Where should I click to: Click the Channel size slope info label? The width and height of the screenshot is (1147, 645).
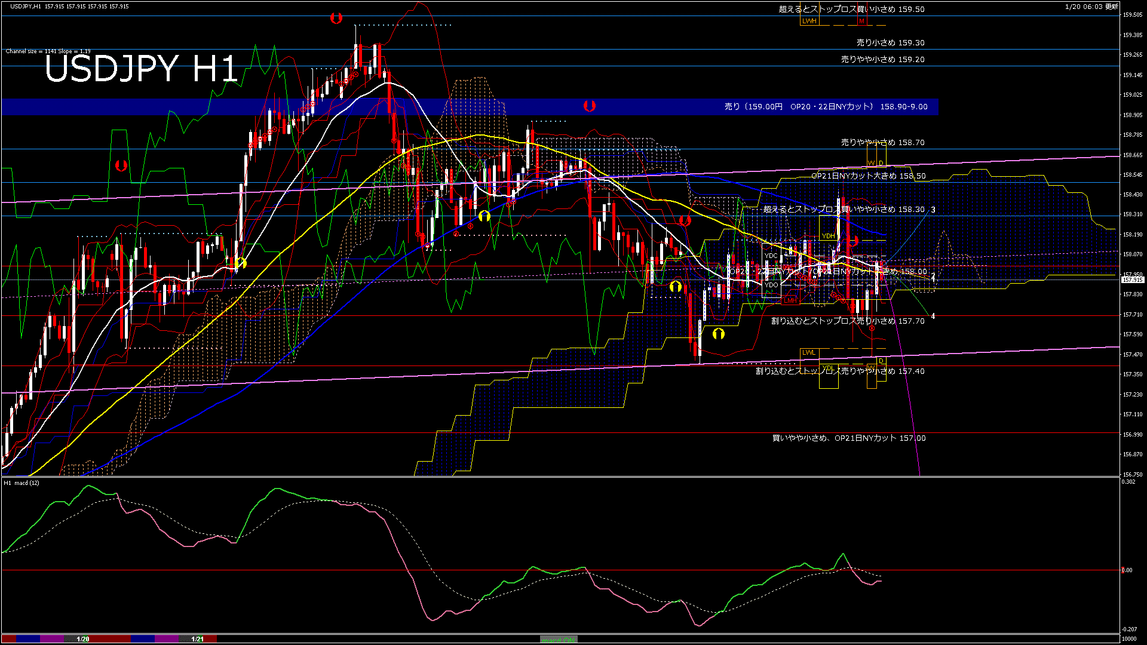coord(48,51)
